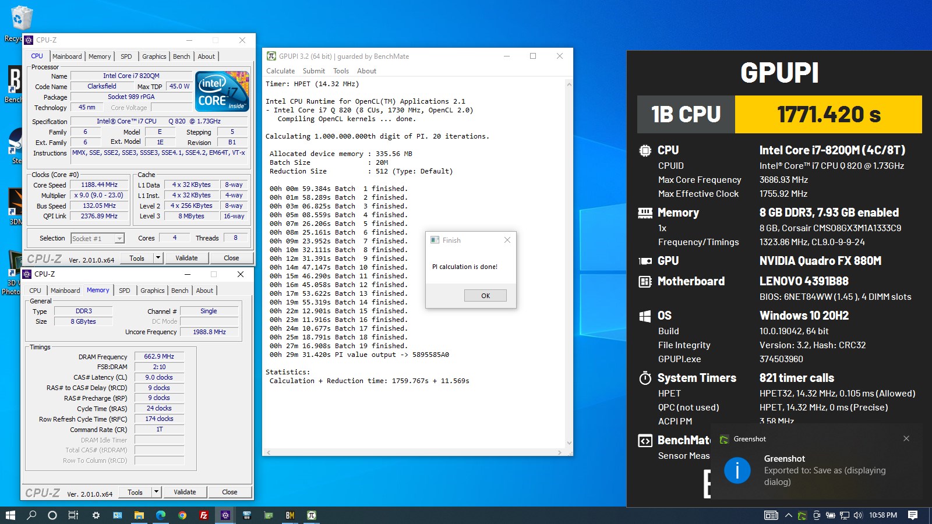
Task: Switch to CPU-Z taskbar icon
Action: [225, 515]
